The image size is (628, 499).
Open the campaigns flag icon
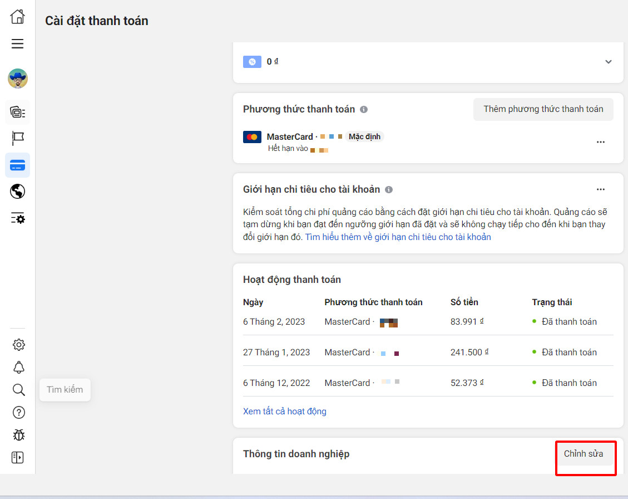point(18,138)
